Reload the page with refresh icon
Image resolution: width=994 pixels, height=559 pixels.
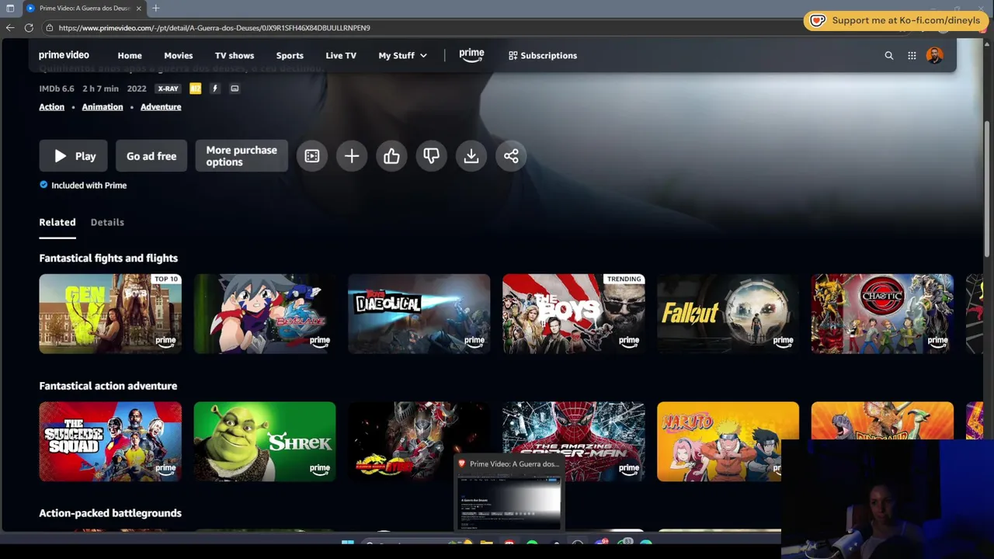click(x=29, y=27)
